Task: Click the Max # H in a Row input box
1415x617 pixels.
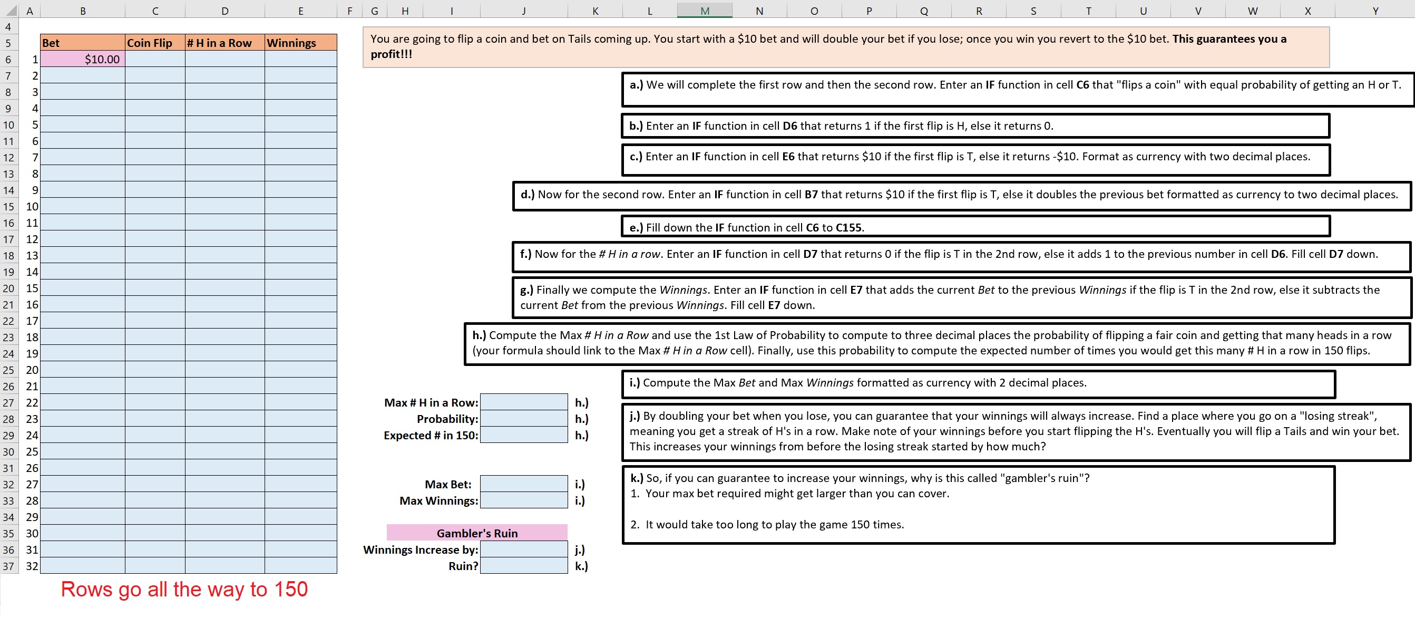Action: tap(523, 402)
